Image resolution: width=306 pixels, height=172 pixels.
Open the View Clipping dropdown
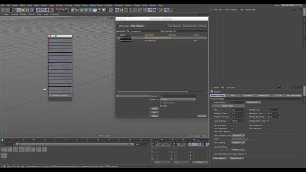click(x=238, y=143)
